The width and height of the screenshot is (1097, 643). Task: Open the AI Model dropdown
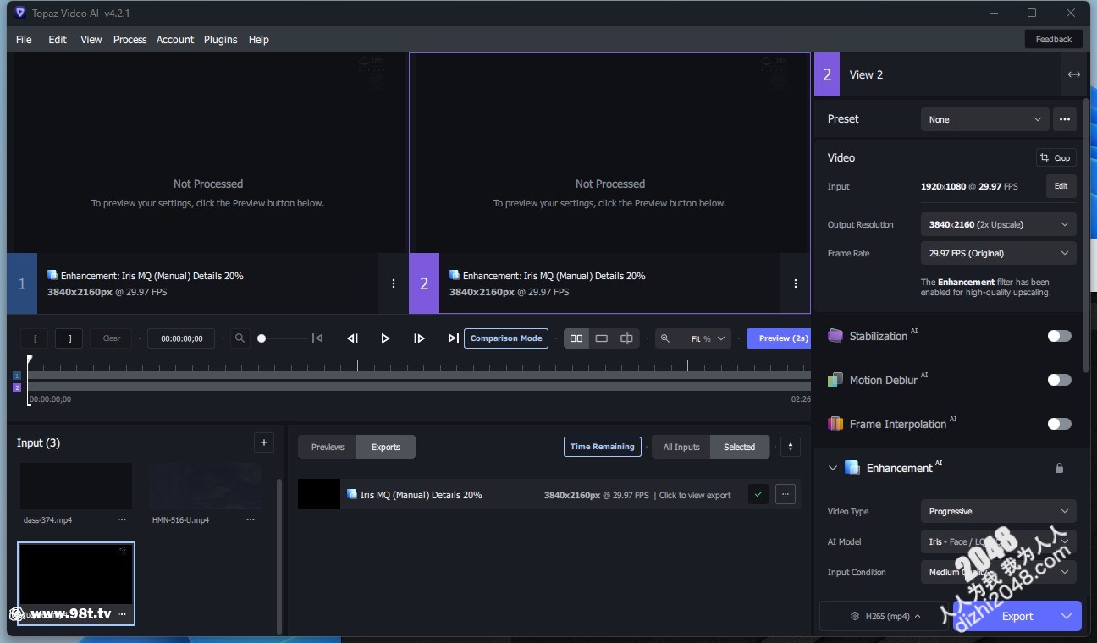[999, 541]
